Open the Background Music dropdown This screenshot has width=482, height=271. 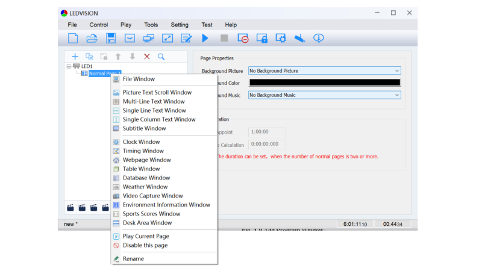(324, 95)
